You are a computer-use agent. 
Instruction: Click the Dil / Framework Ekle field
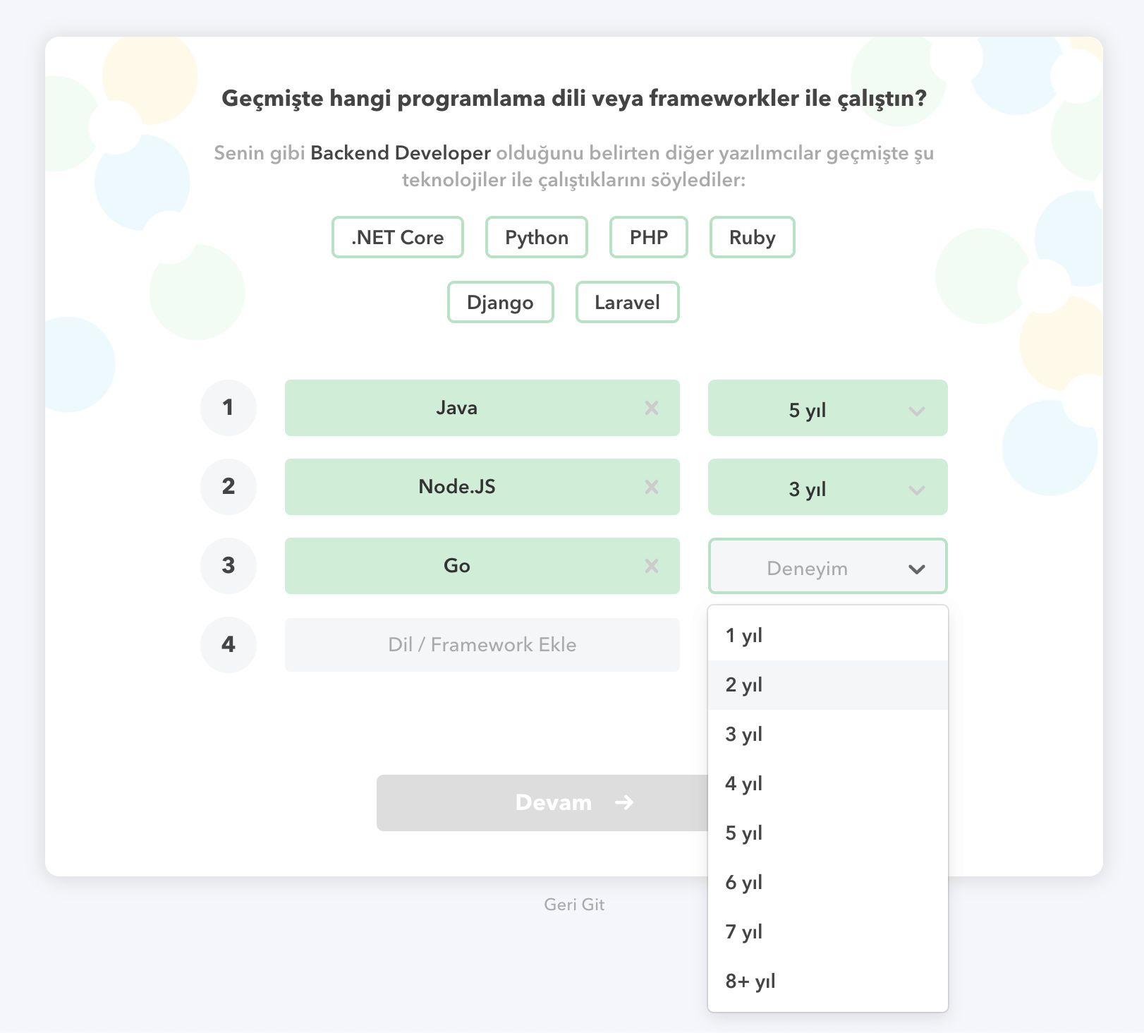pos(482,644)
